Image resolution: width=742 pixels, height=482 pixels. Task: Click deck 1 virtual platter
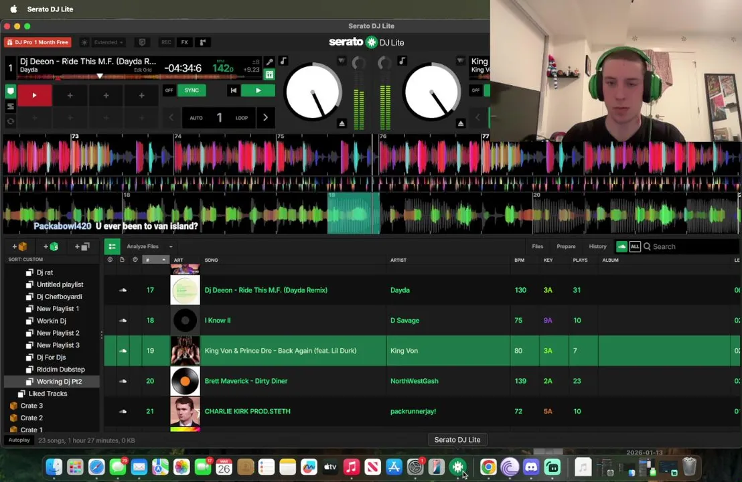click(x=313, y=92)
